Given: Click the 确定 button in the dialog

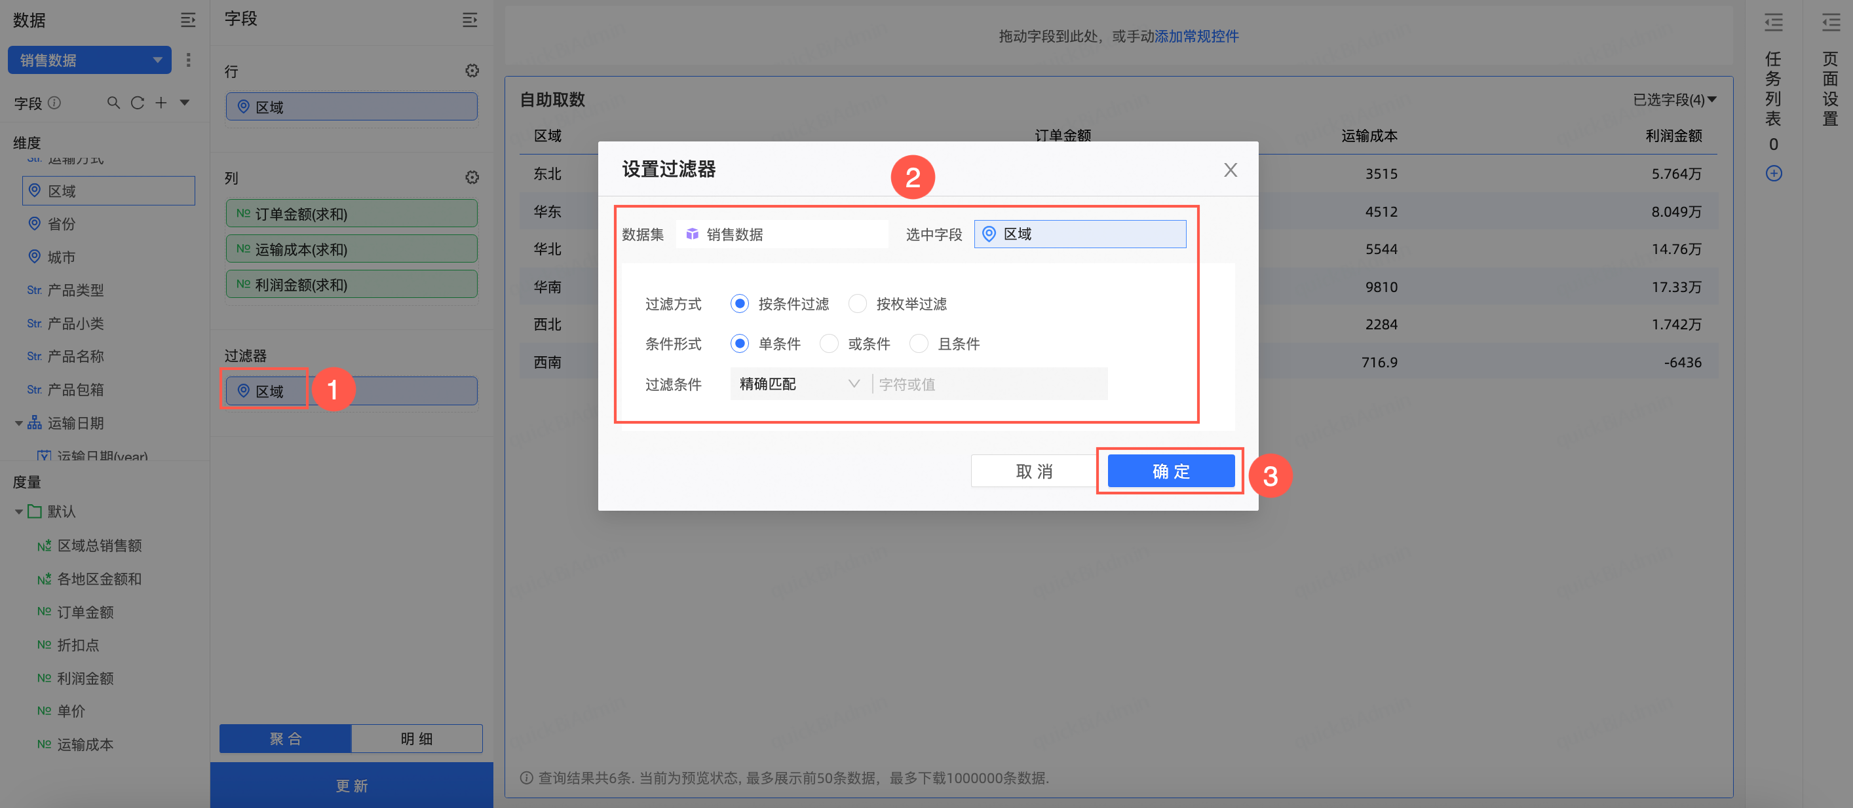Looking at the screenshot, I should pos(1170,471).
